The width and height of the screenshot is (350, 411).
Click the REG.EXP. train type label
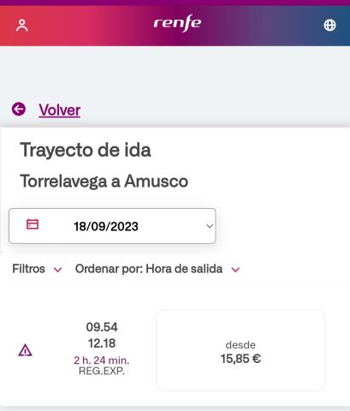[102, 371]
